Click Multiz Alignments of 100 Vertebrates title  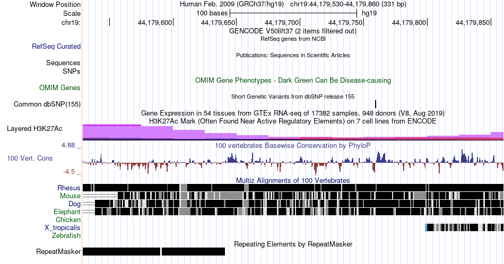293,180
